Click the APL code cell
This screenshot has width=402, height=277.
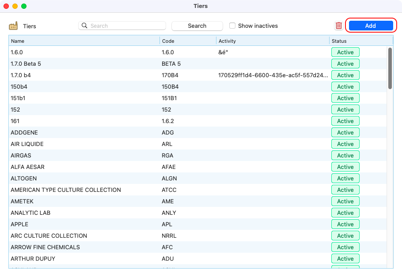(167, 225)
